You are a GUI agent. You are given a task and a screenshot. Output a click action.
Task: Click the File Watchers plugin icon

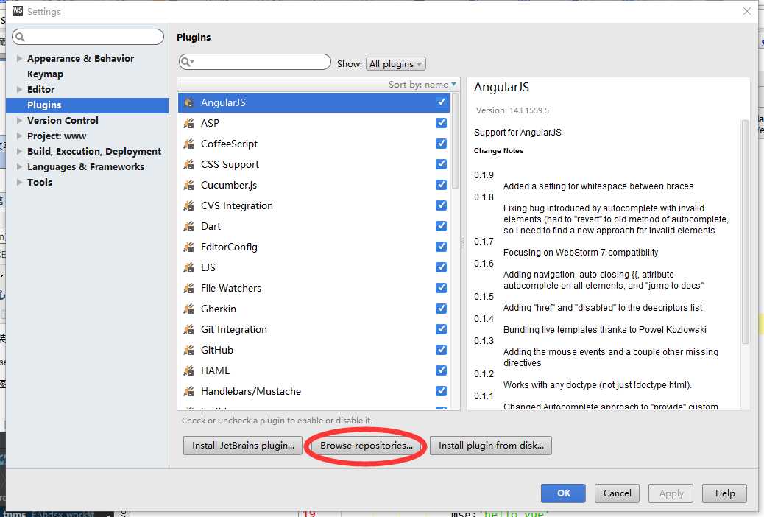click(188, 288)
